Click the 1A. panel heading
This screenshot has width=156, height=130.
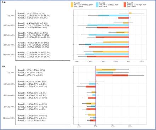(x=4, y=2)
